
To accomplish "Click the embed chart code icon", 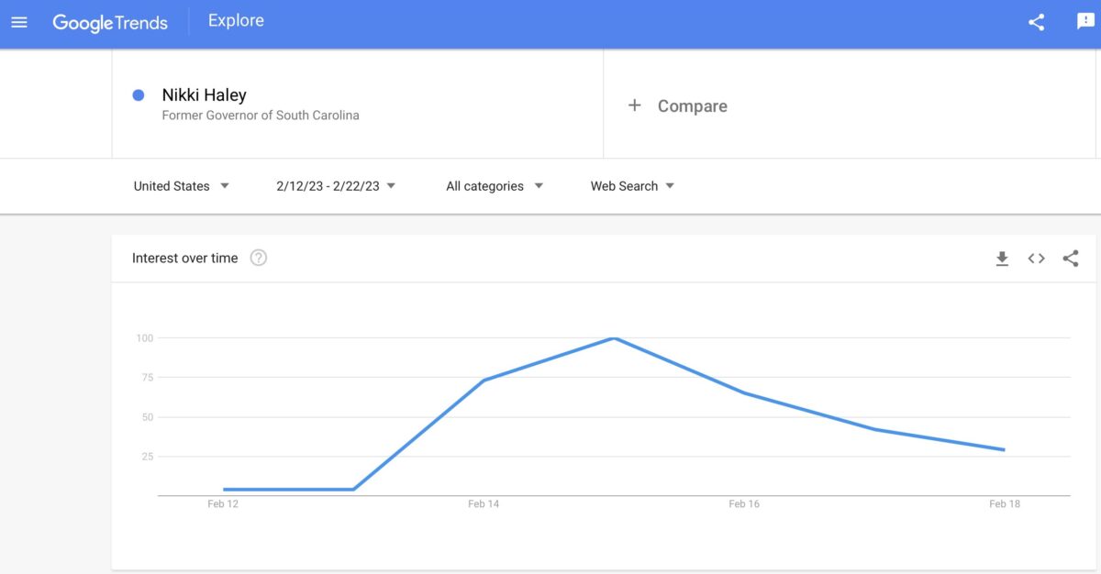I will pos(1036,259).
